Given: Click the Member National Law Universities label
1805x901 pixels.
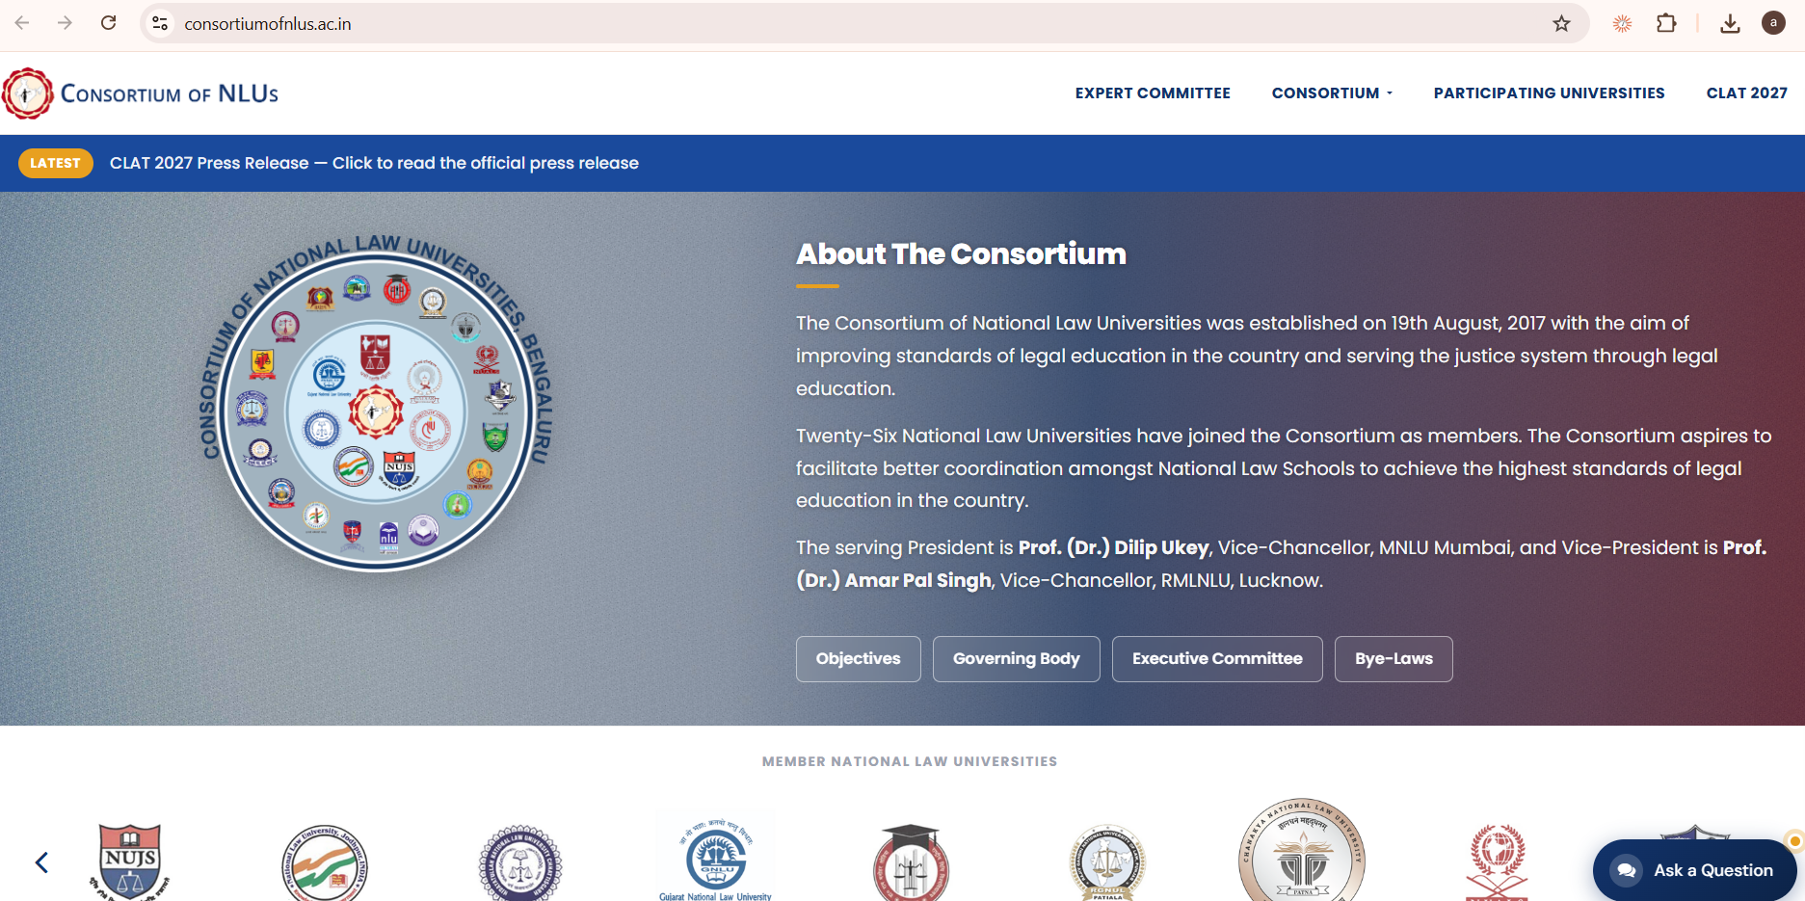Looking at the screenshot, I should [x=910, y=761].
